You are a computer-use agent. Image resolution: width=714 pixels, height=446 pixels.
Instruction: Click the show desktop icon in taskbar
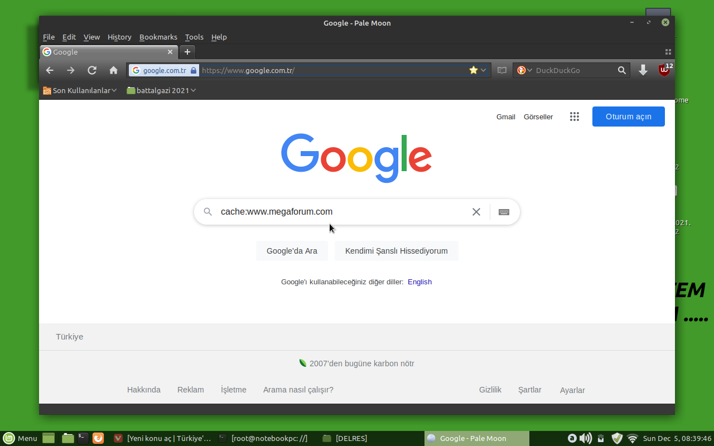[49, 438]
